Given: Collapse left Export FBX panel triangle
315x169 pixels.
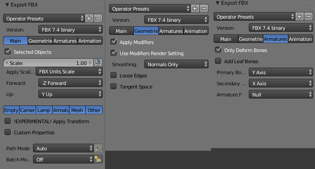Looking at the screenshot, I should [x=7, y=5].
